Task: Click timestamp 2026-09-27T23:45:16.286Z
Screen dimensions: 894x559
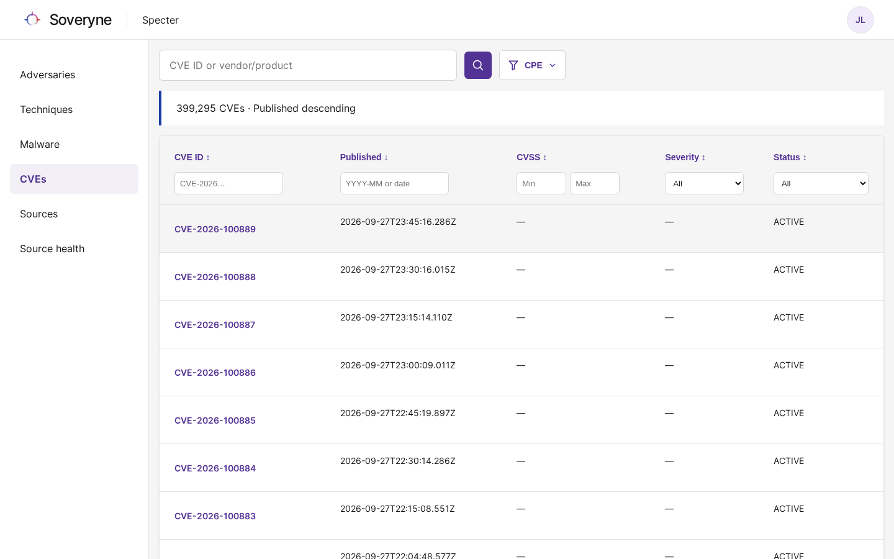Action: pyautogui.click(x=398, y=222)
